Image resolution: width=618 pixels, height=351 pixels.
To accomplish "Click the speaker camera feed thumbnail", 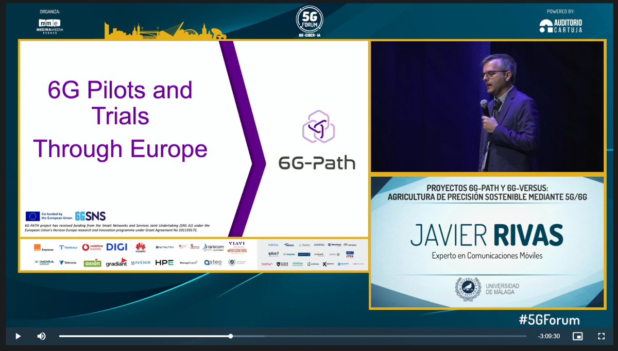I will point(487,106).
